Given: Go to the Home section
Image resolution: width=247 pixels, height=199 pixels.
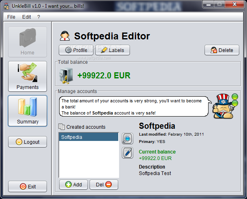Looking at the screenshot, I should click(x=28, y=42).
